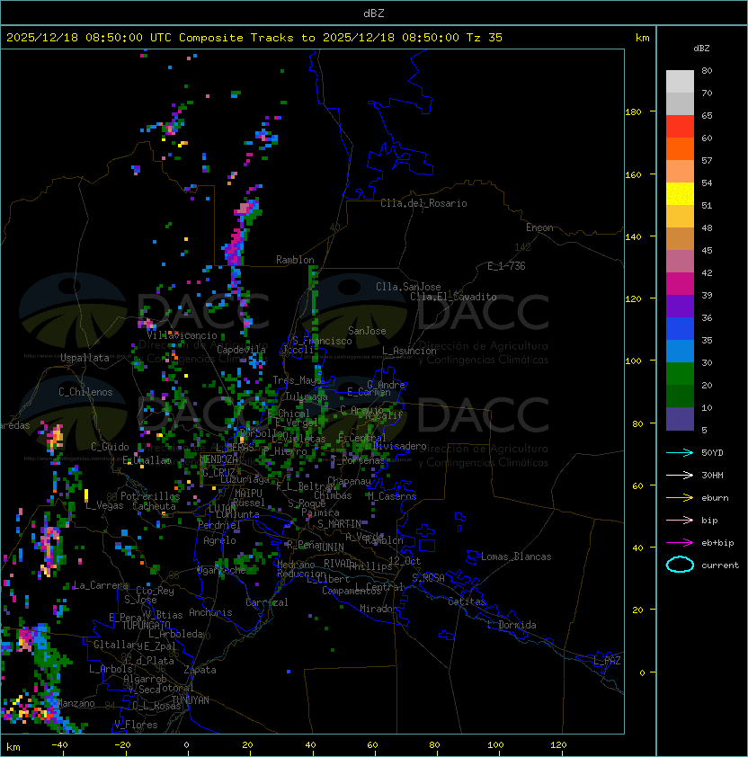
Task: Click the 12_Oct map label
Action: tap(405, 560)
